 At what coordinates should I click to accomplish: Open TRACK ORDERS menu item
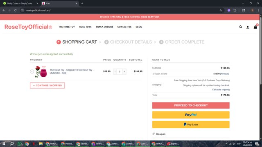coord(104,27)
